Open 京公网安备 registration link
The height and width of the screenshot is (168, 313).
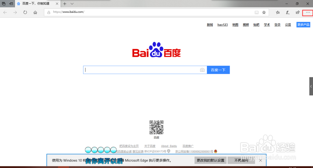194,151
